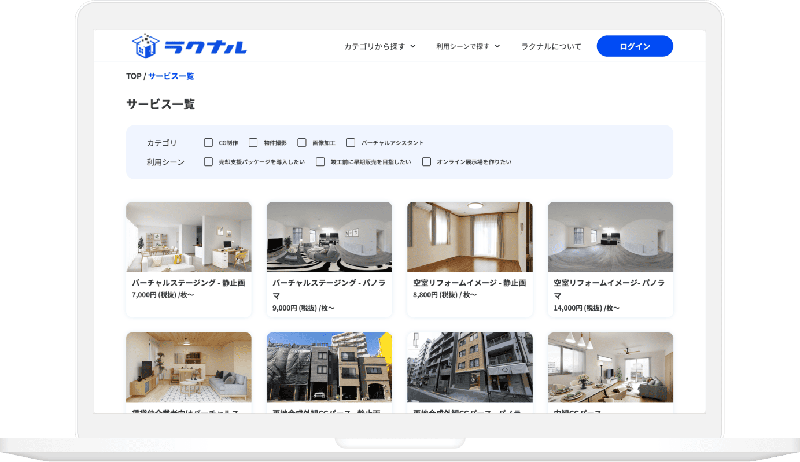Click the 空室リフォームイメージ- パノラマ title
This screenshot has height=462, width=800.
(x=610, y=289)
